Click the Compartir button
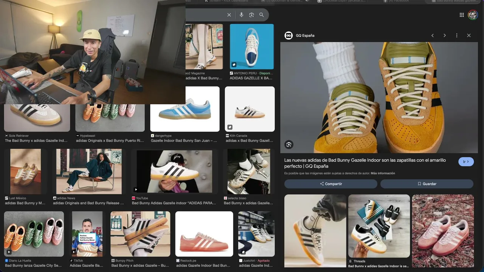This screenshot has height=272, width=484. (x=331, y=184)
